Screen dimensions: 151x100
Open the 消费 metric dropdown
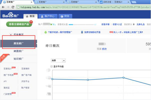pos(58,61)
